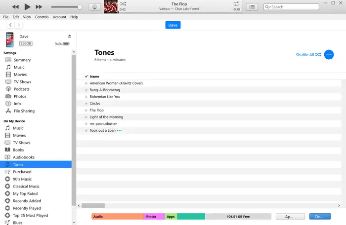The height and width of the screenshot is (225, 346).
Task: Toggle checkbox for mr-peanutbutter tone
Action: tap(86, 124)
